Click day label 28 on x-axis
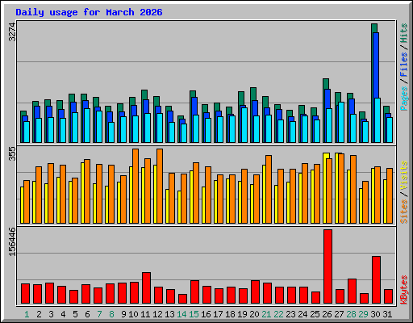Screen dimensions: 413x323 pos(351,314)
